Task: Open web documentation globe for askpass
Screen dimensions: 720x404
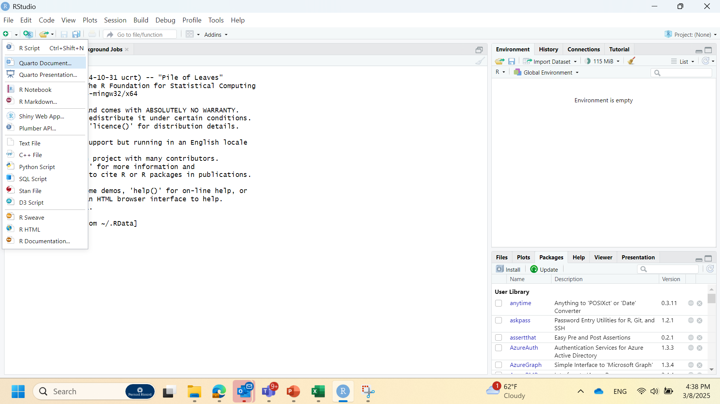Action: tap(691, 320)
